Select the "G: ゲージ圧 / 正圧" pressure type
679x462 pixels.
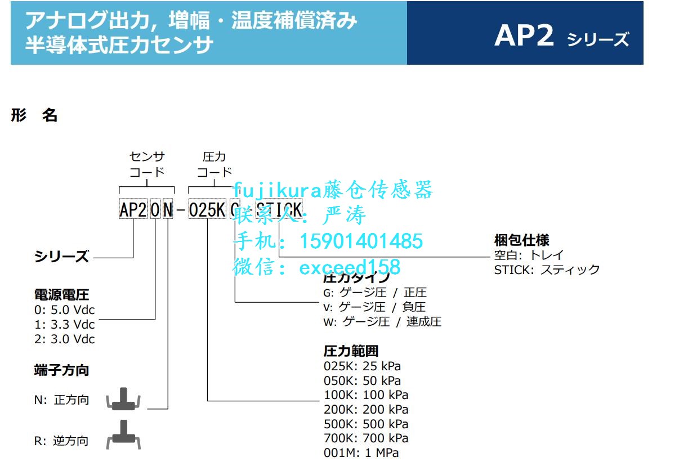tap(375, 292)
